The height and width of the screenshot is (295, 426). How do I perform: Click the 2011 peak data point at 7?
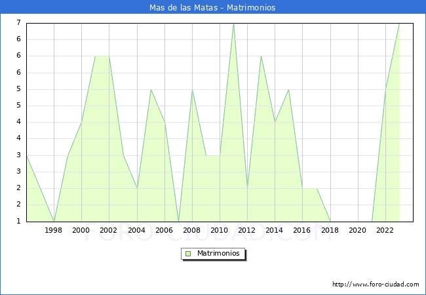pos(234,24)
